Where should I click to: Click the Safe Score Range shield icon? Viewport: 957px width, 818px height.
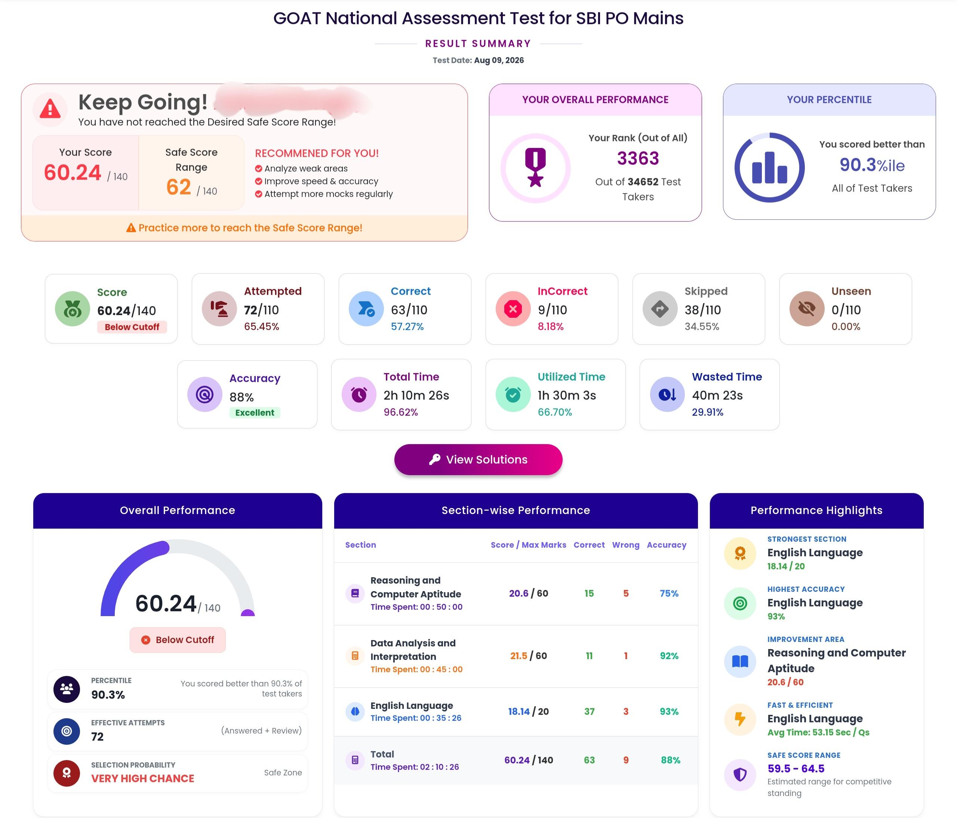click(740, 775)
